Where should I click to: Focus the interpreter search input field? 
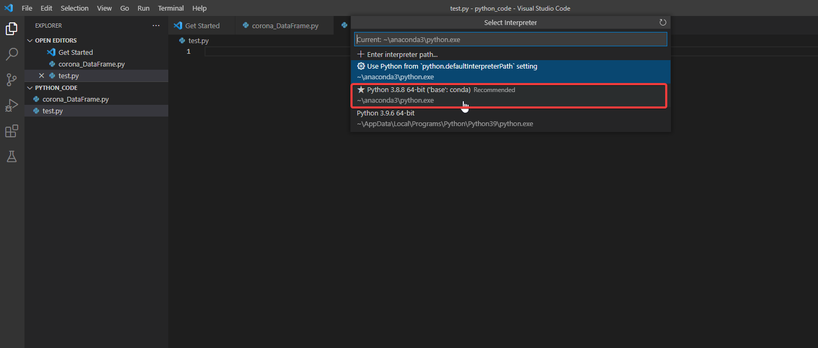pos(511,39)
